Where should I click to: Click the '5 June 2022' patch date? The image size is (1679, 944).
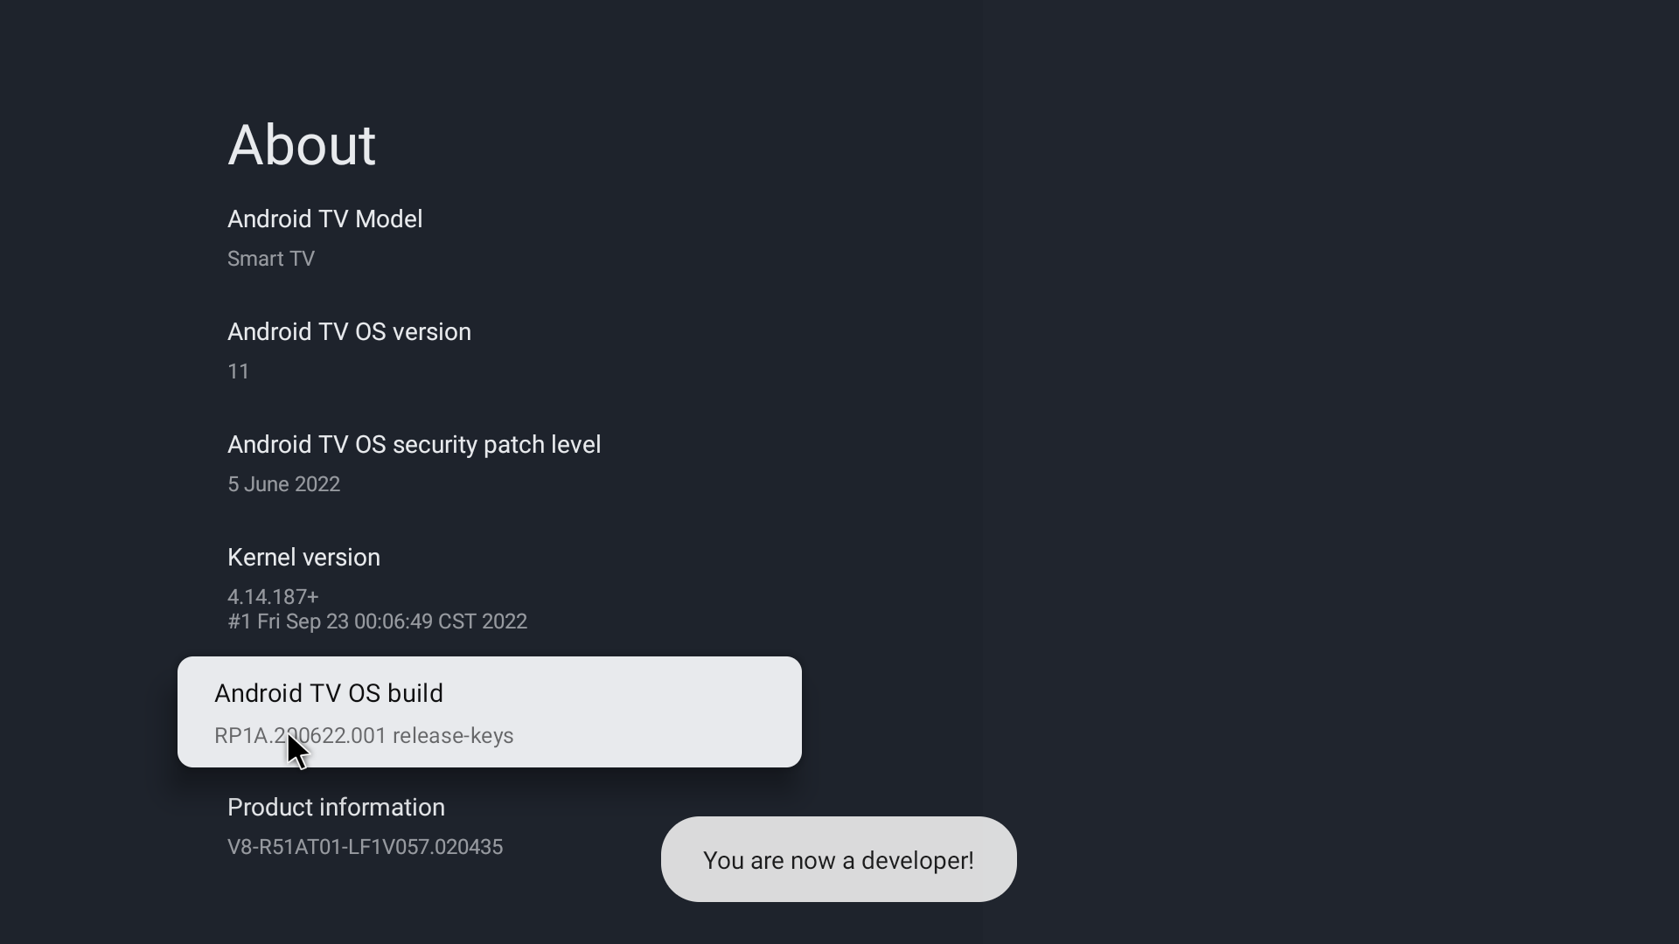[x=283, y=484]
